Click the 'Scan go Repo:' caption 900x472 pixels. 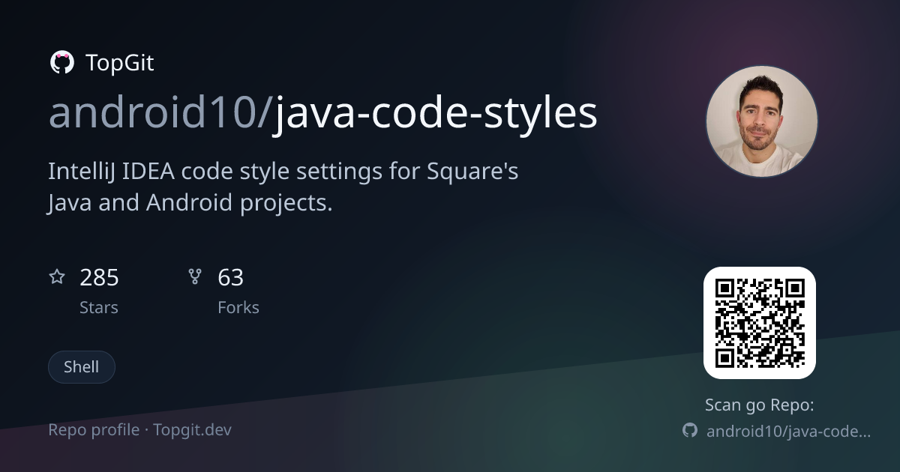[x=760, y=405]
